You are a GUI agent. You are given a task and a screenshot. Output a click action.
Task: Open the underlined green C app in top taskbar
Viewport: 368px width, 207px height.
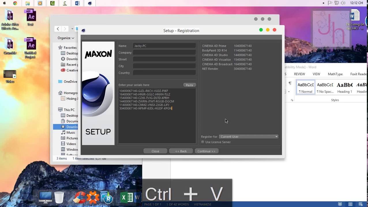65,3
